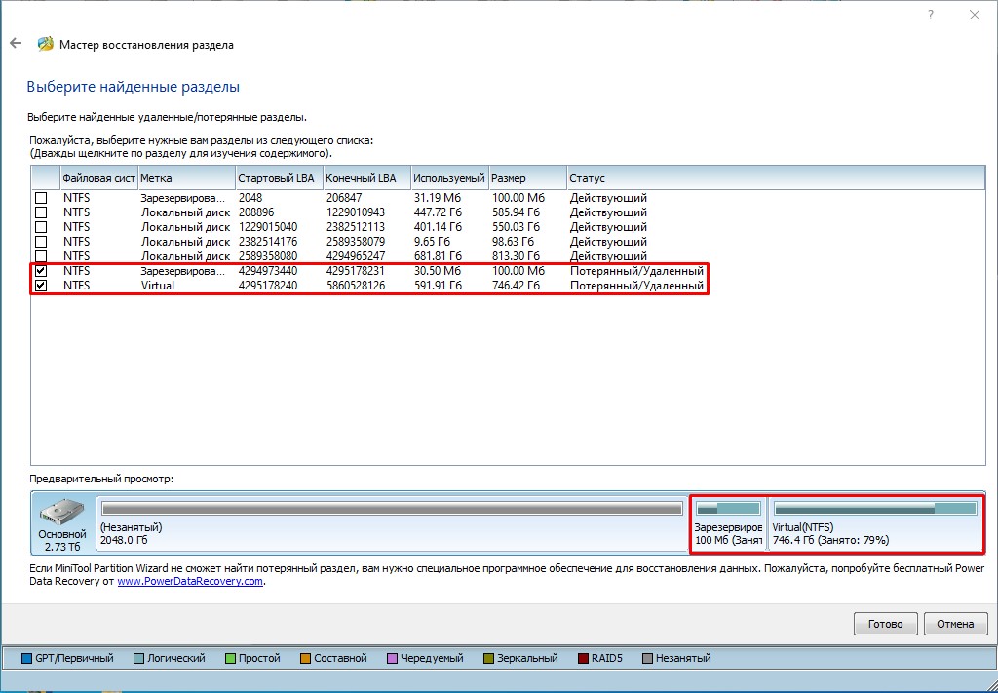This screenshot has width=998, height=693.
Task: Select the Virtual label cell
Action: (157, 286)
